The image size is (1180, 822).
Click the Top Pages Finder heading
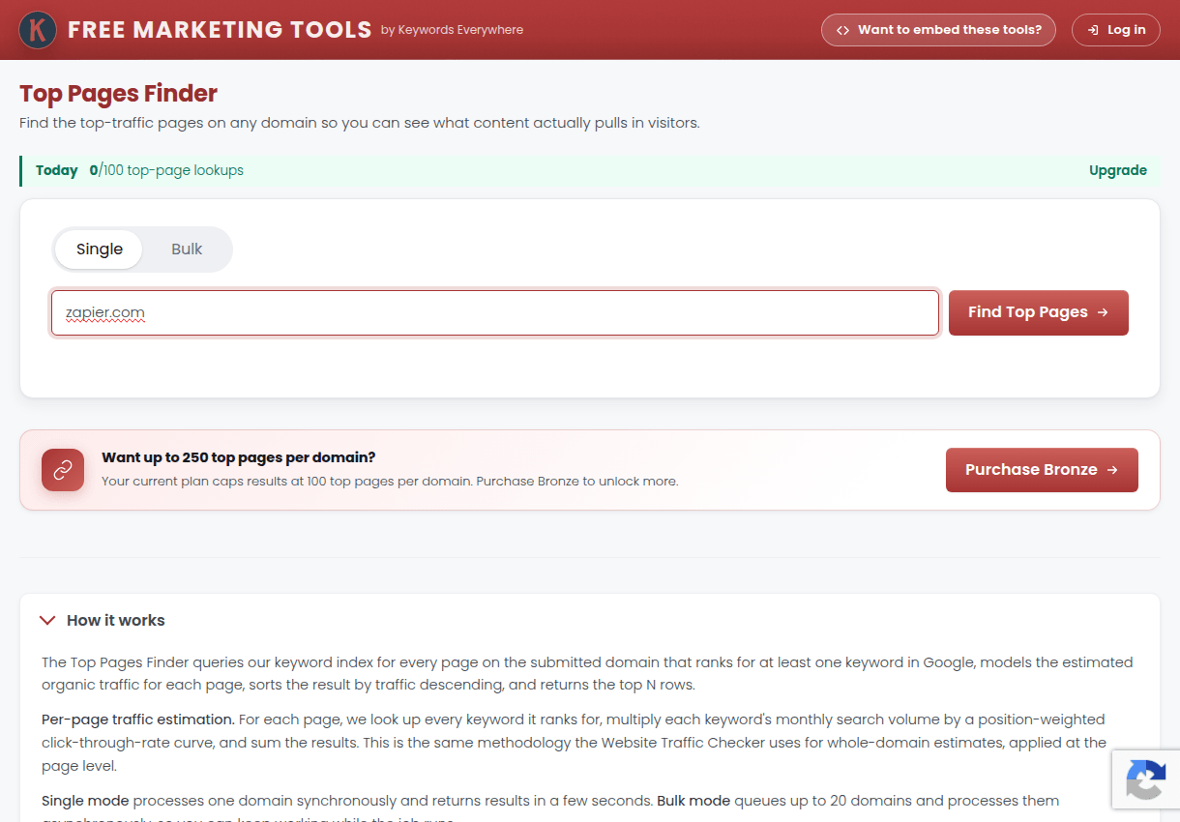coord(118,93)
